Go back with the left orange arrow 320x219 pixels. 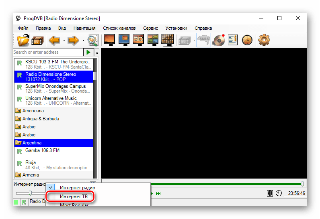(55, 40)
